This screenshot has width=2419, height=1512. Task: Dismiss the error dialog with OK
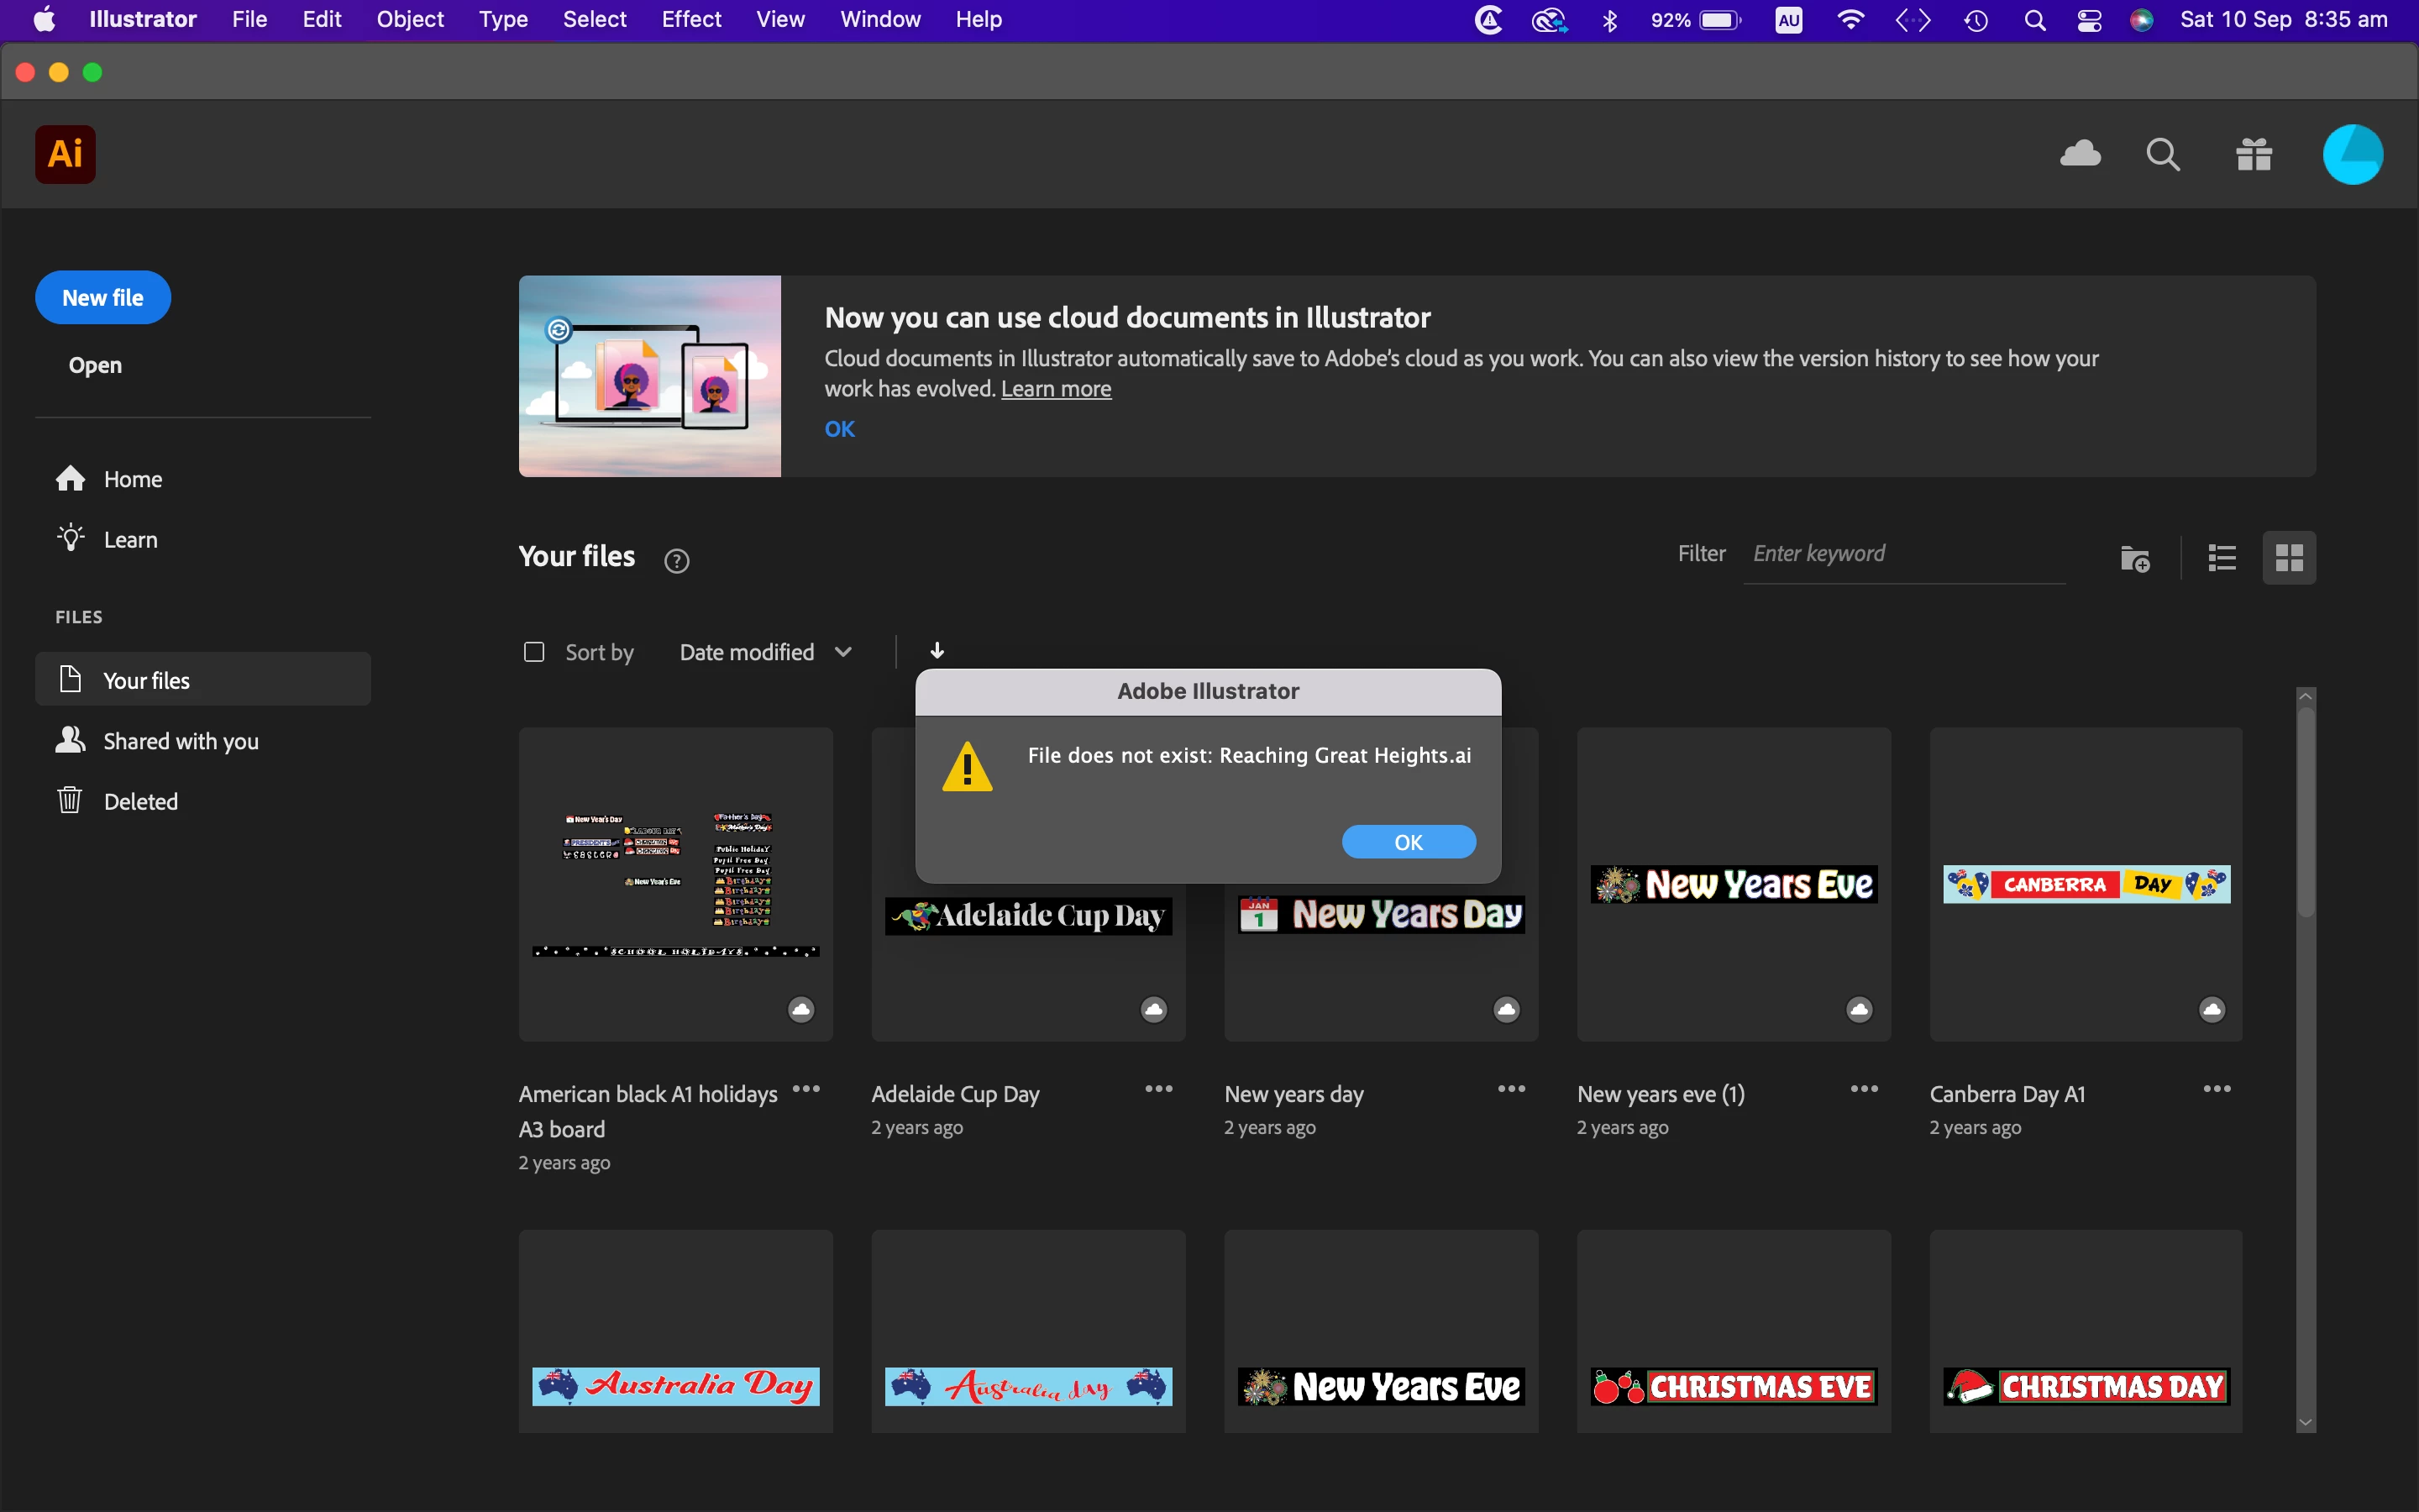coord(1408,842)
